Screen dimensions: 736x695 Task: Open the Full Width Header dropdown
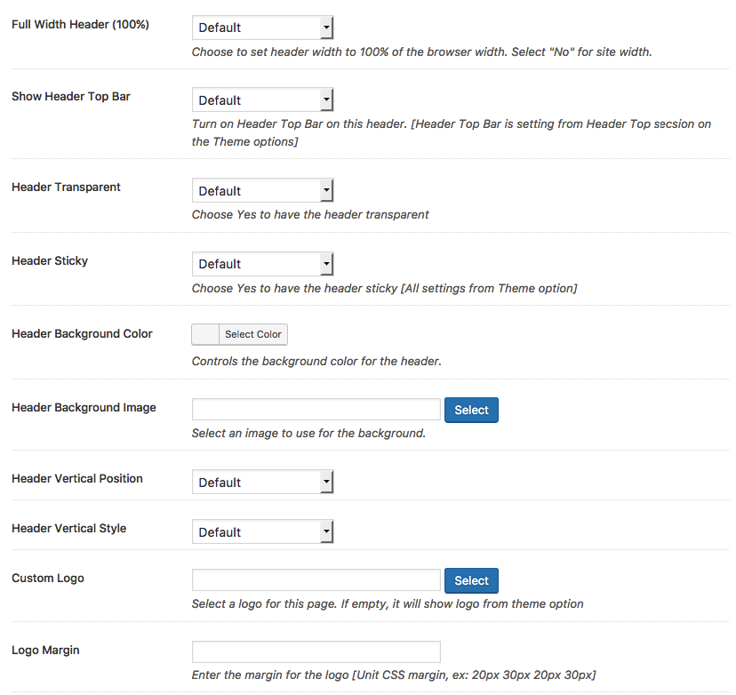[262, 28]
